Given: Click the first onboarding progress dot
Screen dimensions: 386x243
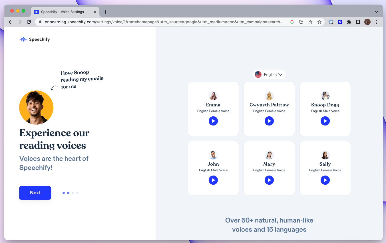Looking at the screenshot, I should click(x=64, y=193).
